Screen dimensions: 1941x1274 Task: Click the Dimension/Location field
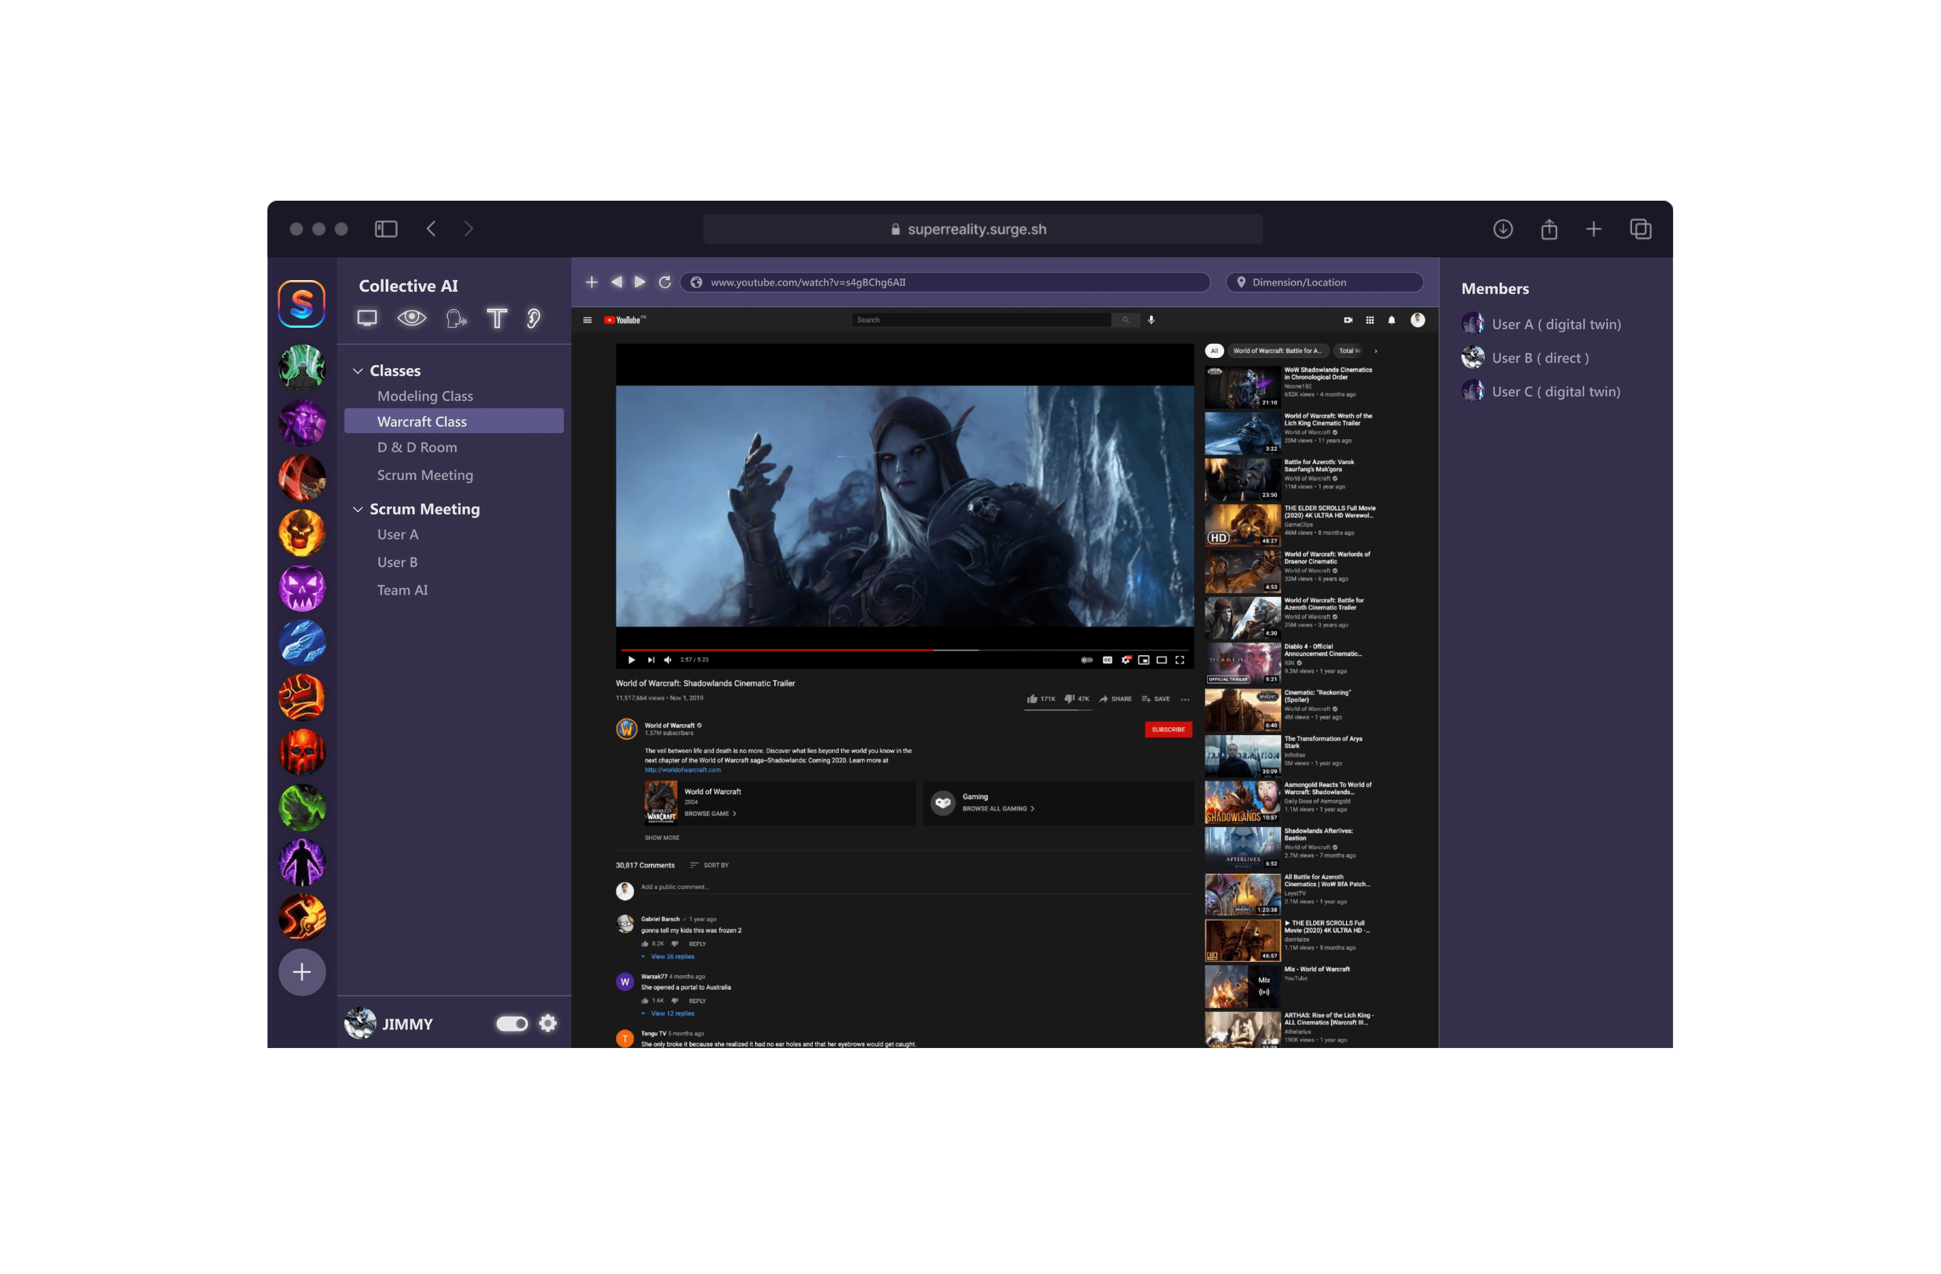pyautogui.click(x=1325, y=283)
